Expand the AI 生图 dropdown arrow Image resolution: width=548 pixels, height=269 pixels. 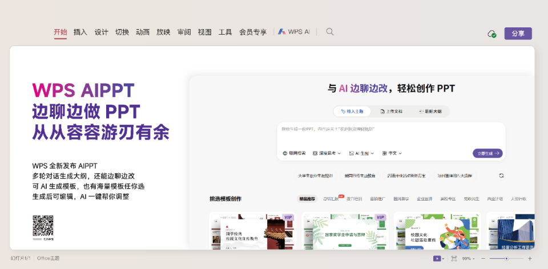(373, 153)
